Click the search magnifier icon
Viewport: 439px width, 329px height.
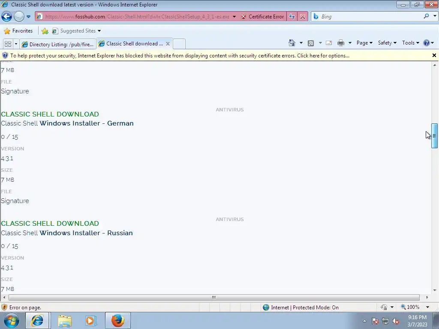(x=426, y=16)
